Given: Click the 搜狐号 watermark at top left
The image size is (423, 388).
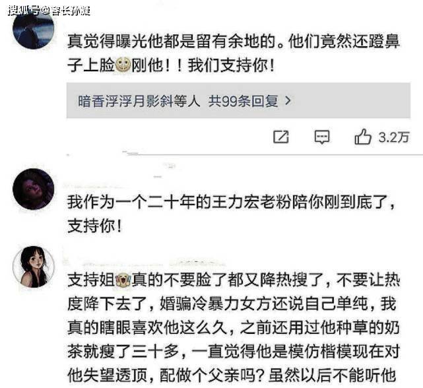Looking at the screenshot, I should point(49,11).
